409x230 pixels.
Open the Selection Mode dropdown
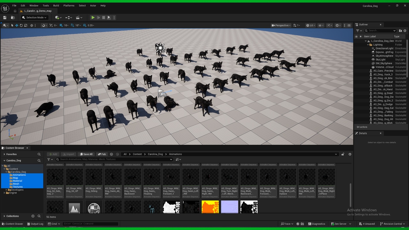click(x=35, y=18)
